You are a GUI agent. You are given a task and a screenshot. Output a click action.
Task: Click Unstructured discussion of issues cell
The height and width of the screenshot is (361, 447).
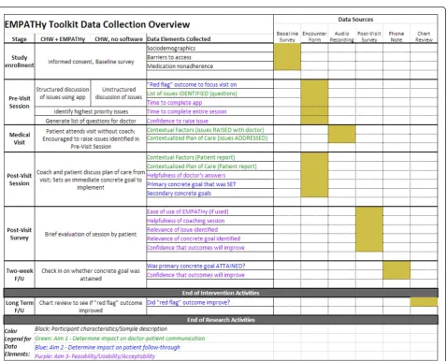119,94
